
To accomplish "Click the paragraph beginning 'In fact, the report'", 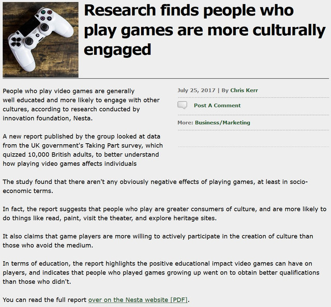I will pyautogui.click(x=164, y=213).
